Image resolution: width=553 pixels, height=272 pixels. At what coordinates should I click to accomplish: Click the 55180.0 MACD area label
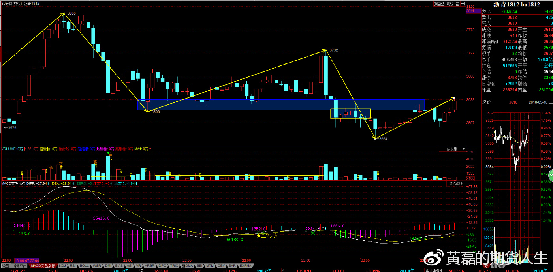235,239
